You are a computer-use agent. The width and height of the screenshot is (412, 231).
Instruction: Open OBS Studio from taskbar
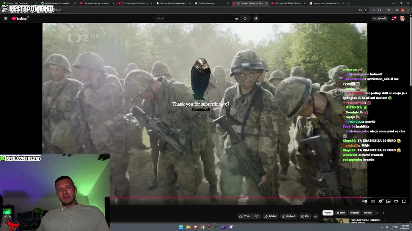pyautogui.click(x=210, y=227)
